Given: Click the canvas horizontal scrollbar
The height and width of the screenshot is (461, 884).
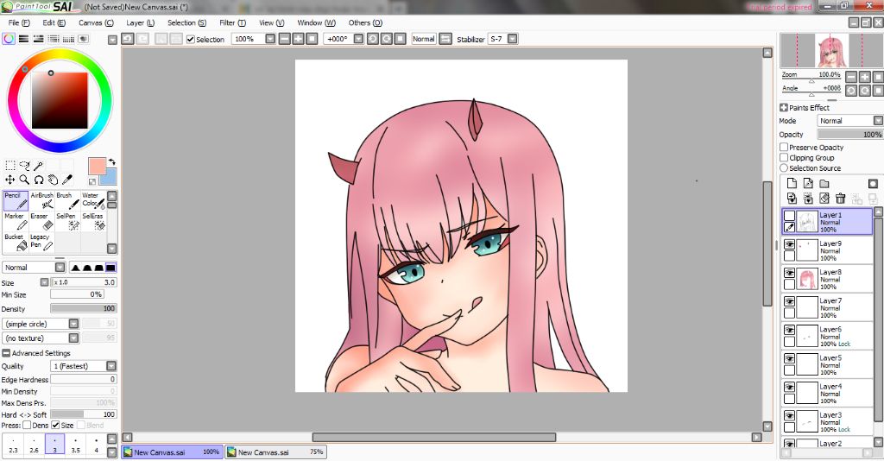Looking at the screenshot, I should click(434, 438).
